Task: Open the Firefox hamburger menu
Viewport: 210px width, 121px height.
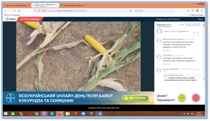Action: coord(202,10)
